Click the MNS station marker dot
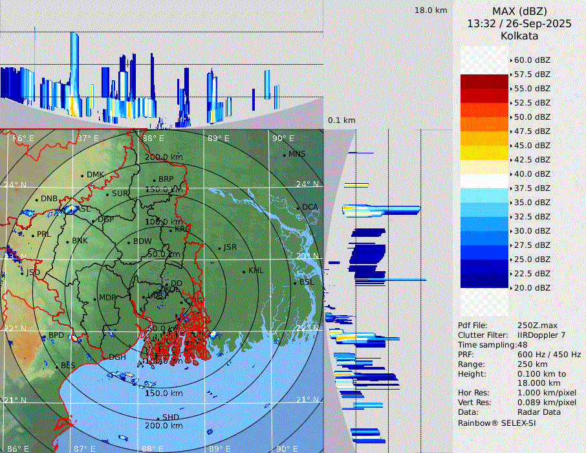The height and width of the screenshot is (453, 586). point(284,155)
